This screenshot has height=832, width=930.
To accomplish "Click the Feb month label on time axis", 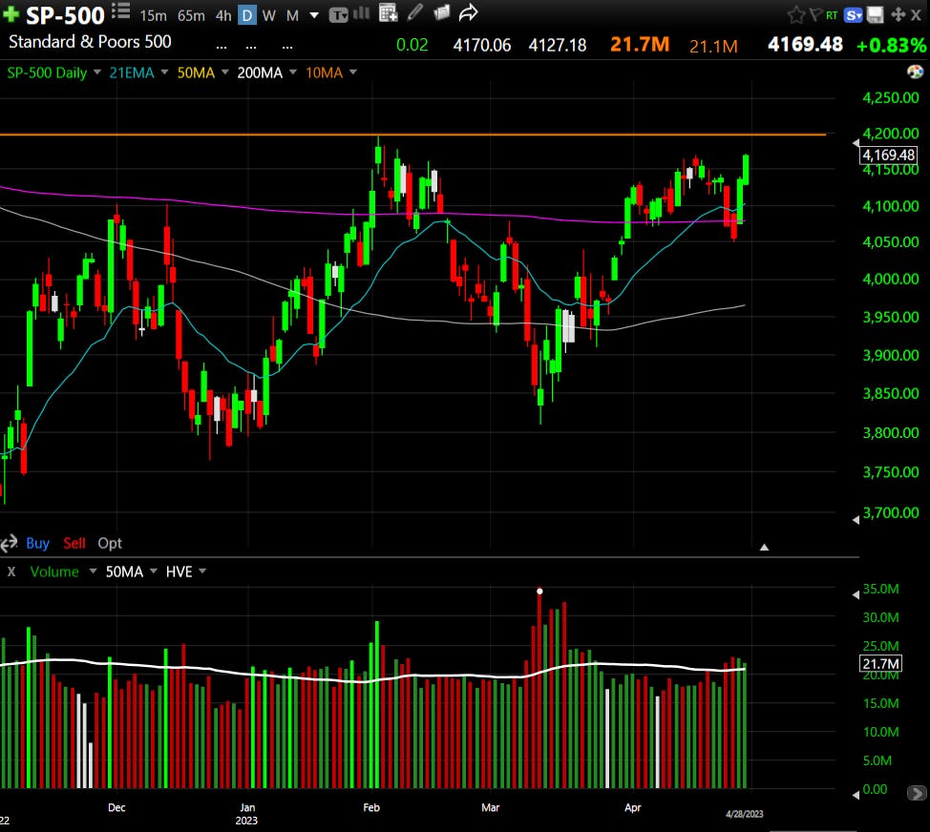I will pos(371,807).
